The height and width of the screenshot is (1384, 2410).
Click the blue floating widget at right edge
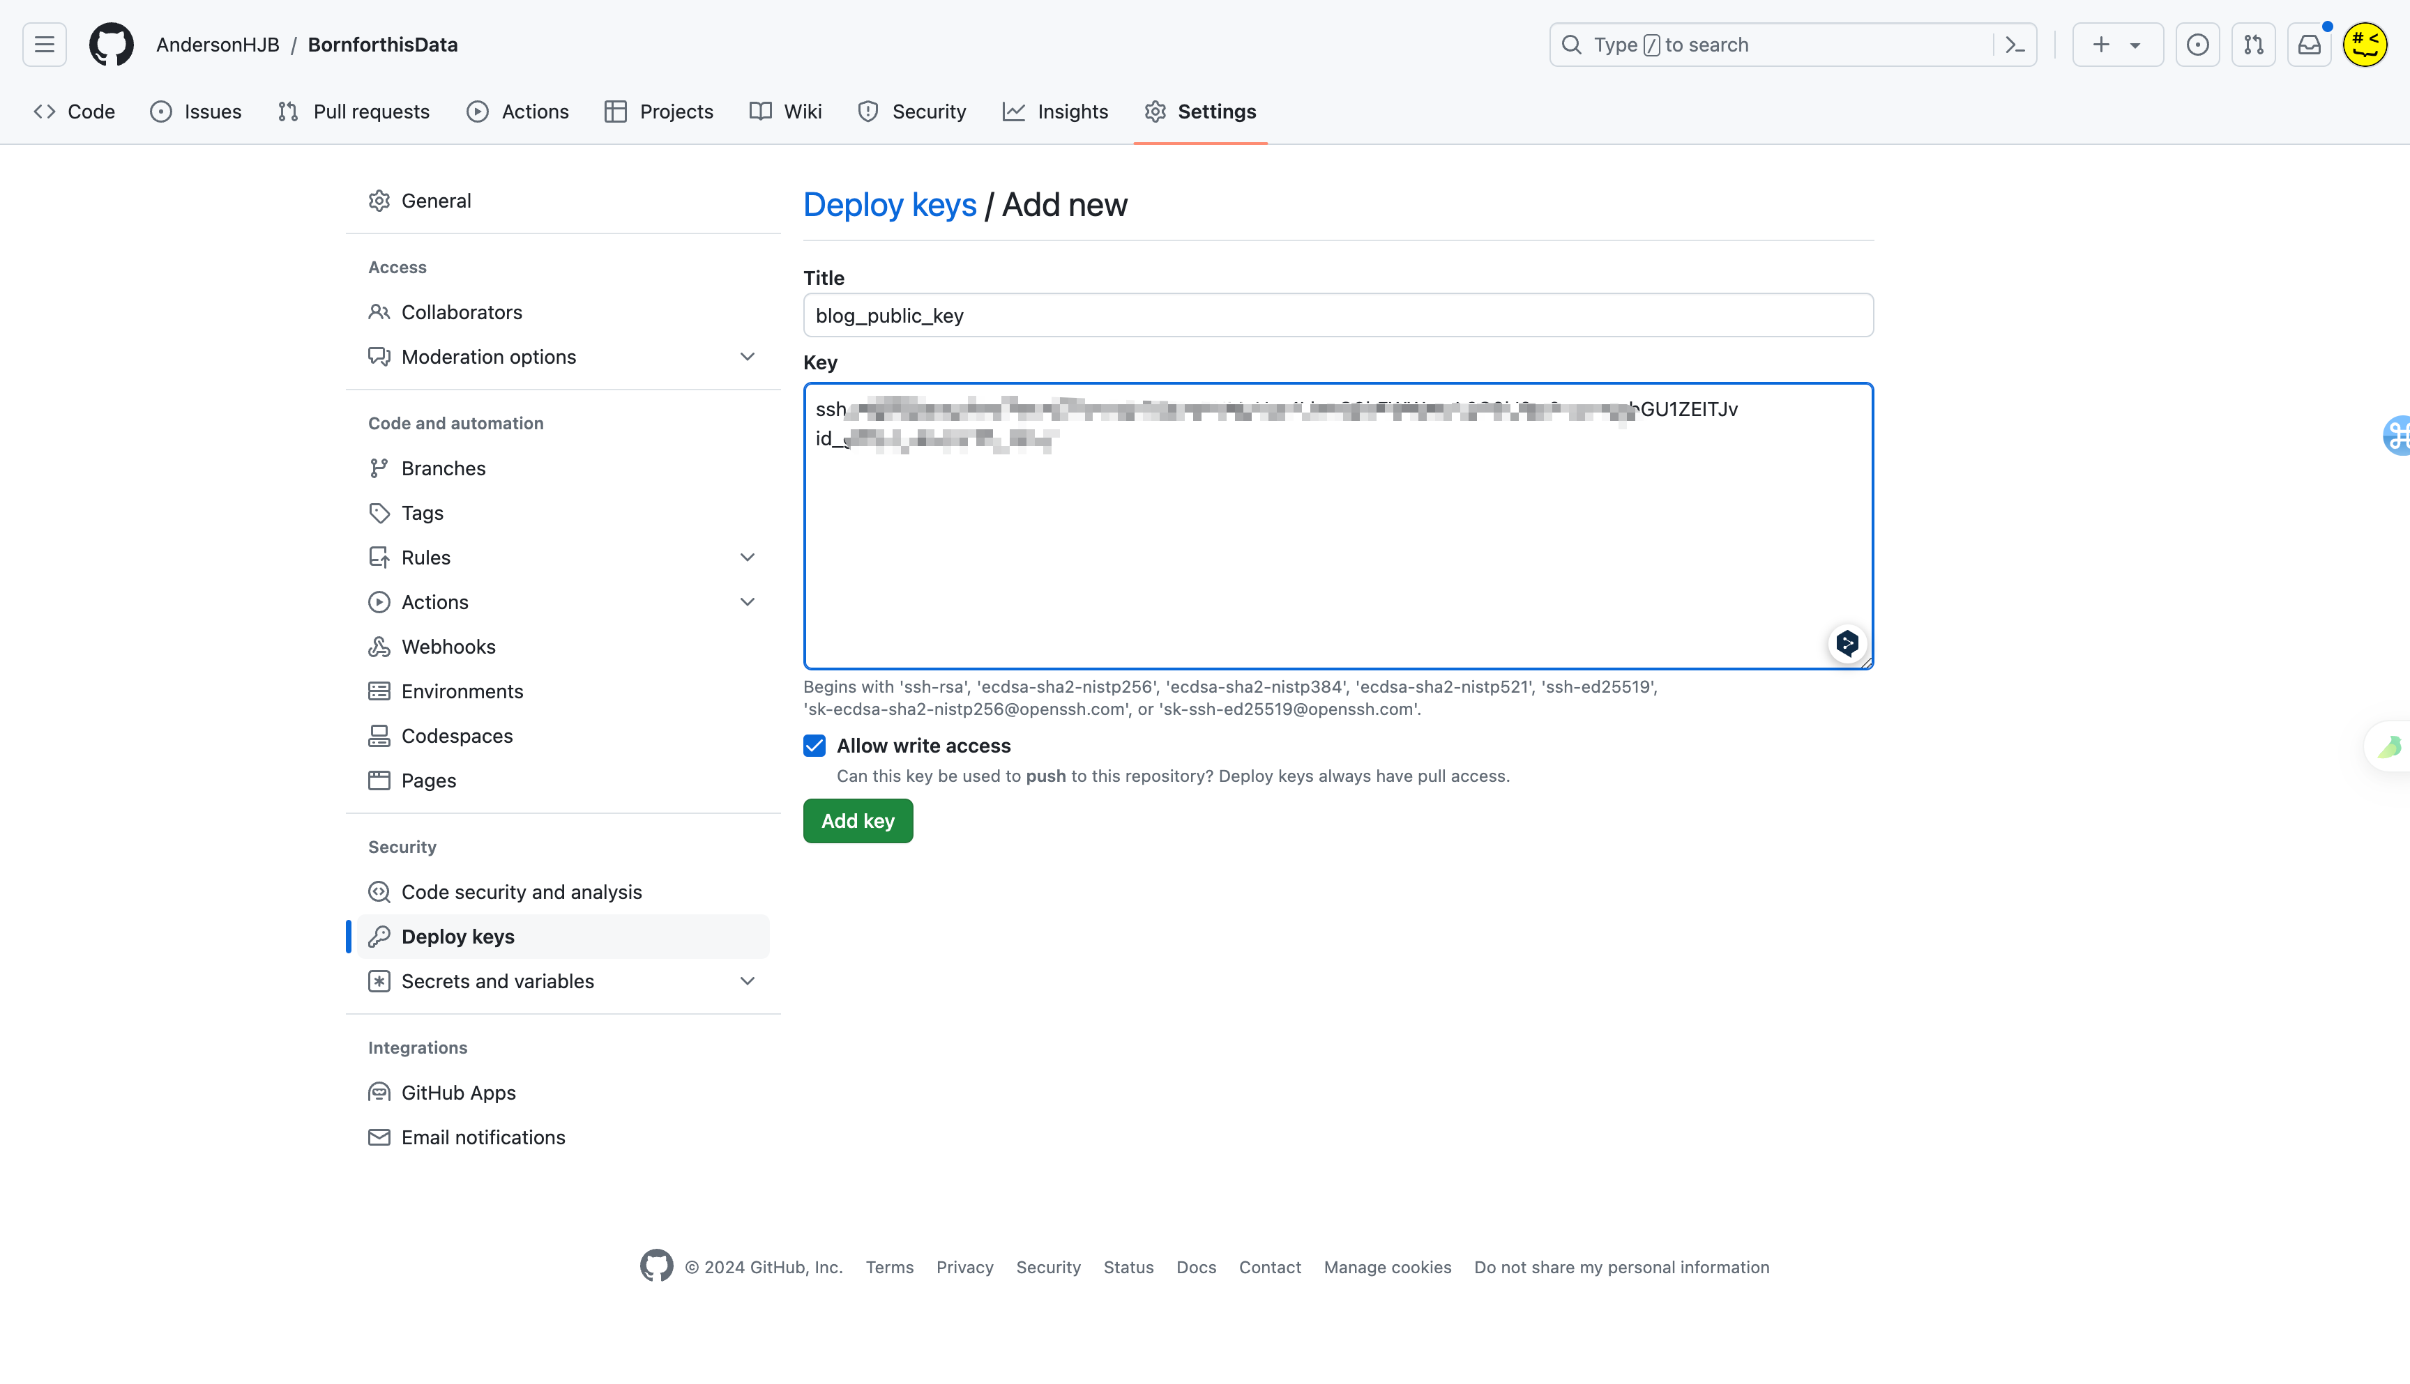point(2397,436)
